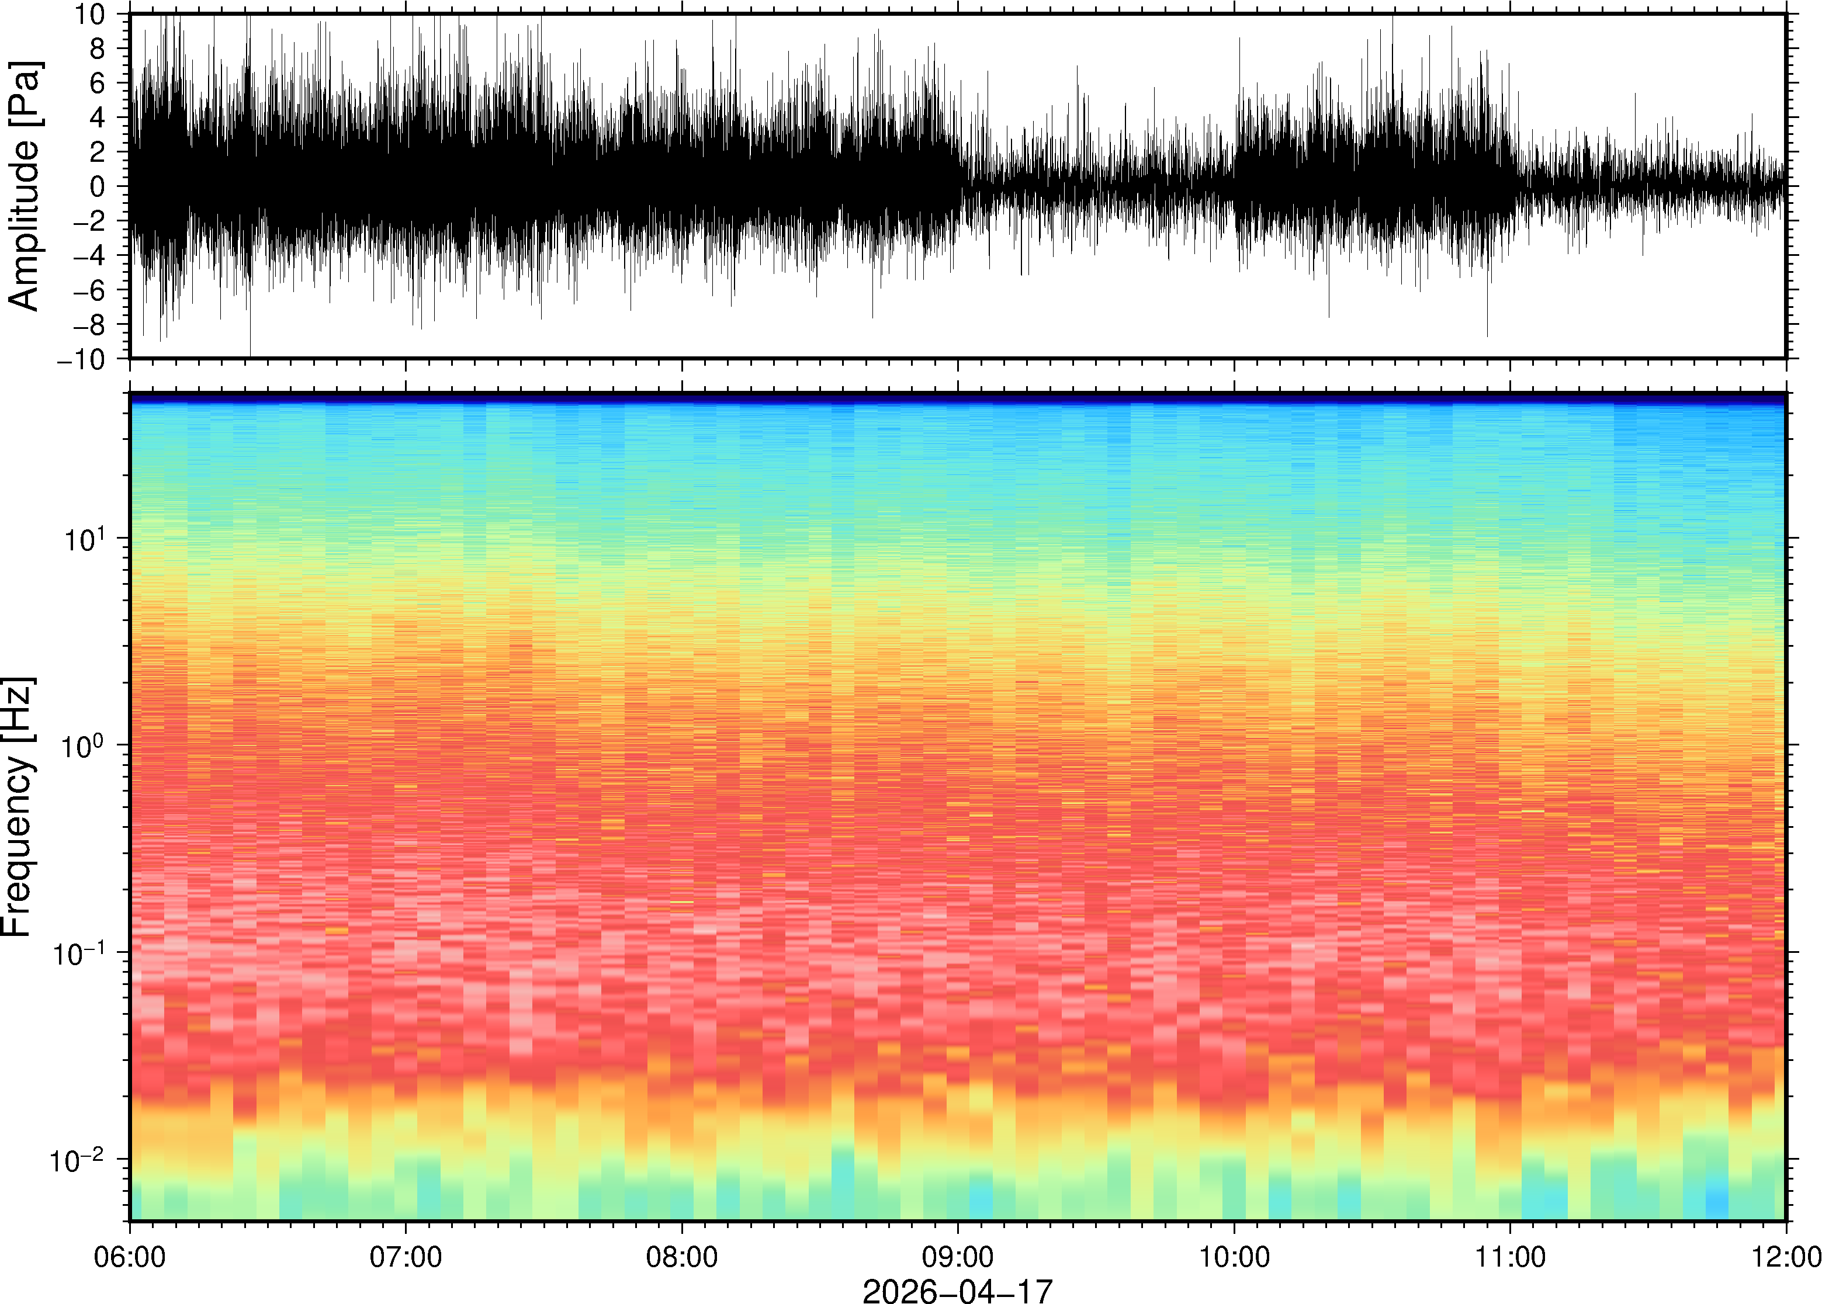
Task: Click the 09:00 time axis label
Action: tap(958, 1256)
